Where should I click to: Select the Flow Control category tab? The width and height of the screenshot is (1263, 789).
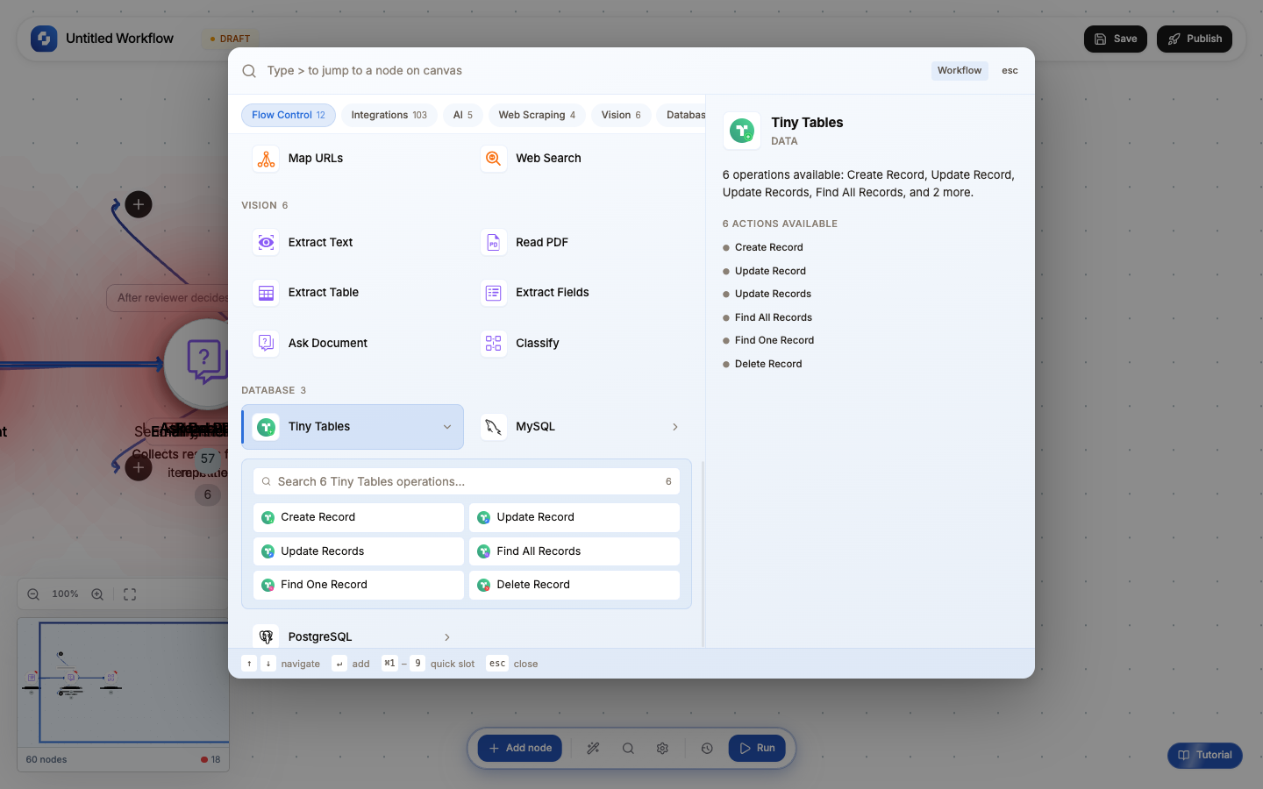[289, 115]
